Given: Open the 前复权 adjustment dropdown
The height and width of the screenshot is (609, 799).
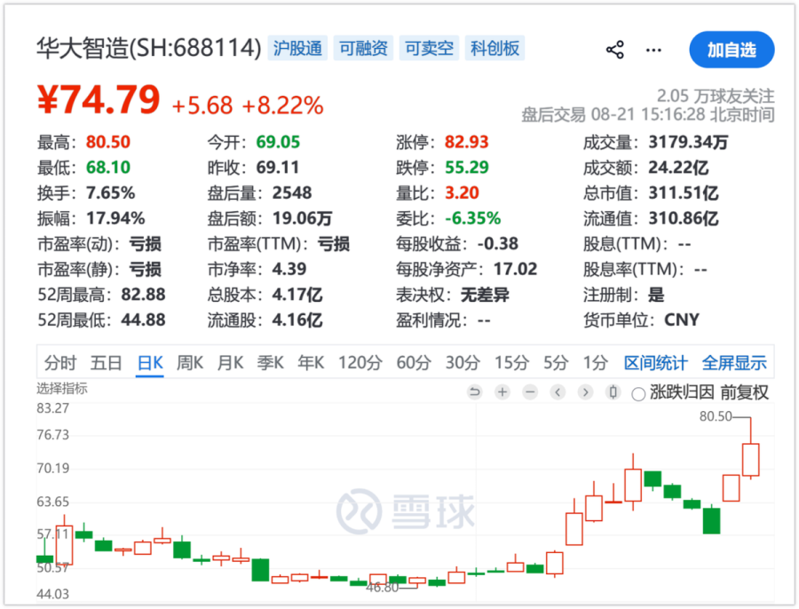Looking at the screenshot, I should pyautogui.click(x=744, y=392).
